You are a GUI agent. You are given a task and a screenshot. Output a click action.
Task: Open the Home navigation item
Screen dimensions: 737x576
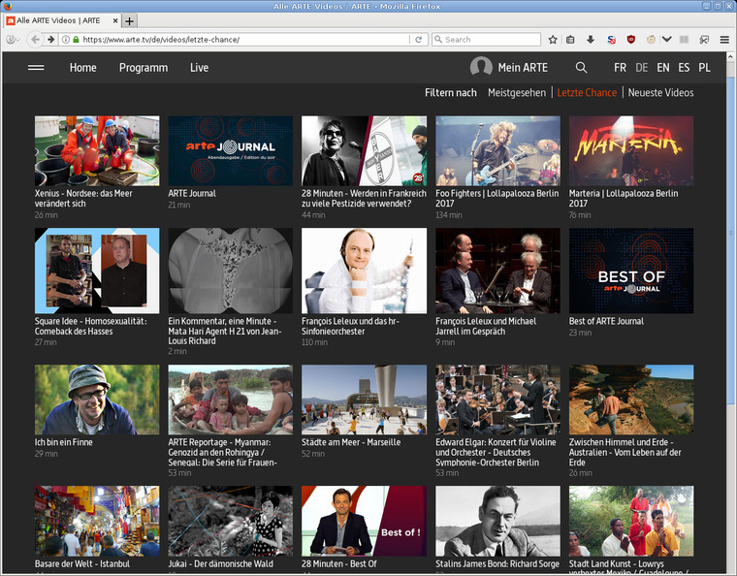(x=83, y=68)
